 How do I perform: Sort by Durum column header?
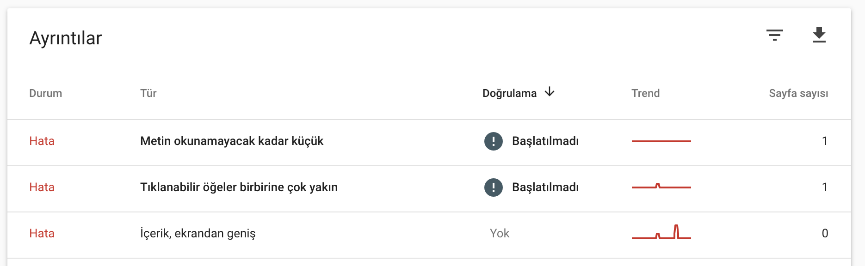point(45,93)
